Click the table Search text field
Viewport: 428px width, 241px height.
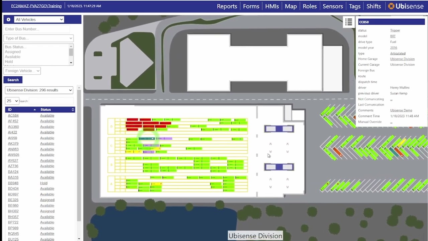tap(51, 101)
